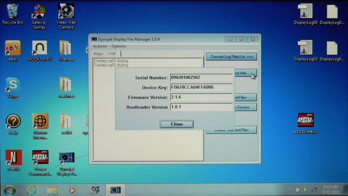Select DisplayLog00.displog in the logs list
Image resolution: width=348 pixels, height=196 pixels.
111,61
